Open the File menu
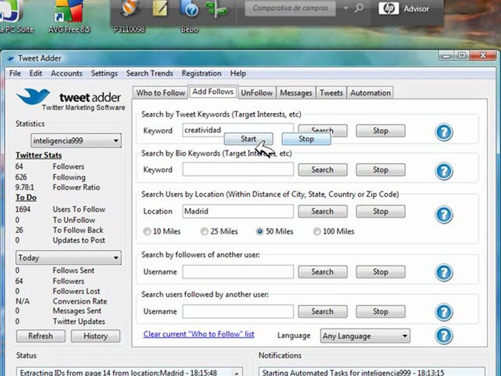501x376 pixels. (15, 74)
